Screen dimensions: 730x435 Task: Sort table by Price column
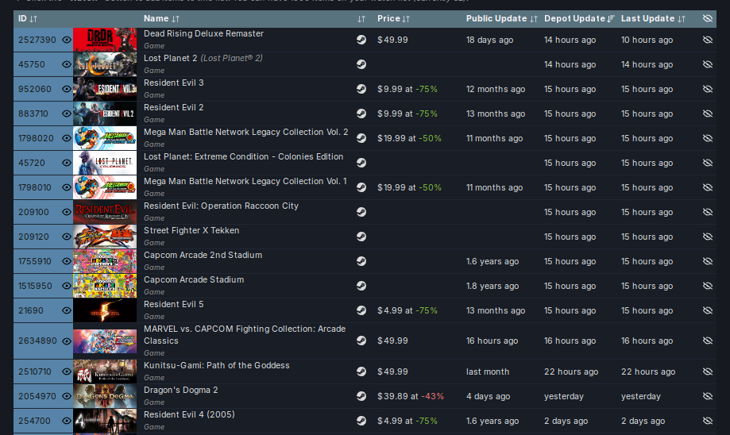(x=393, y=18)
